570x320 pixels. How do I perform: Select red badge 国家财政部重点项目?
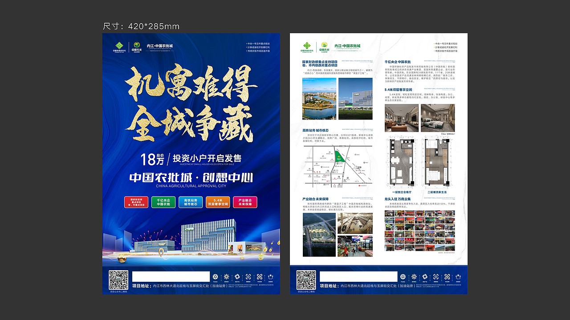(x=136, y=202)
